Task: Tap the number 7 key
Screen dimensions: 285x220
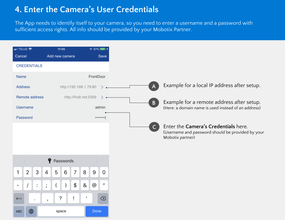Action: click(x=75, y=172)
